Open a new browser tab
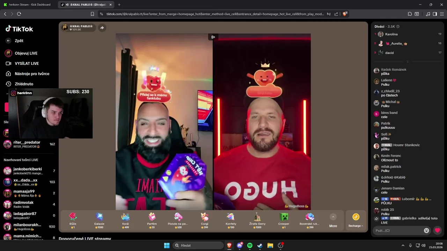Image resolution: width=447 pixels, height=251 pixels. coord(119,5)
